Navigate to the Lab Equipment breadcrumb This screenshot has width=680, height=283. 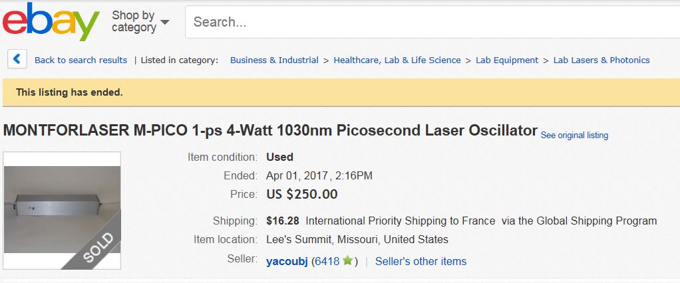click(x=507, y=60)
